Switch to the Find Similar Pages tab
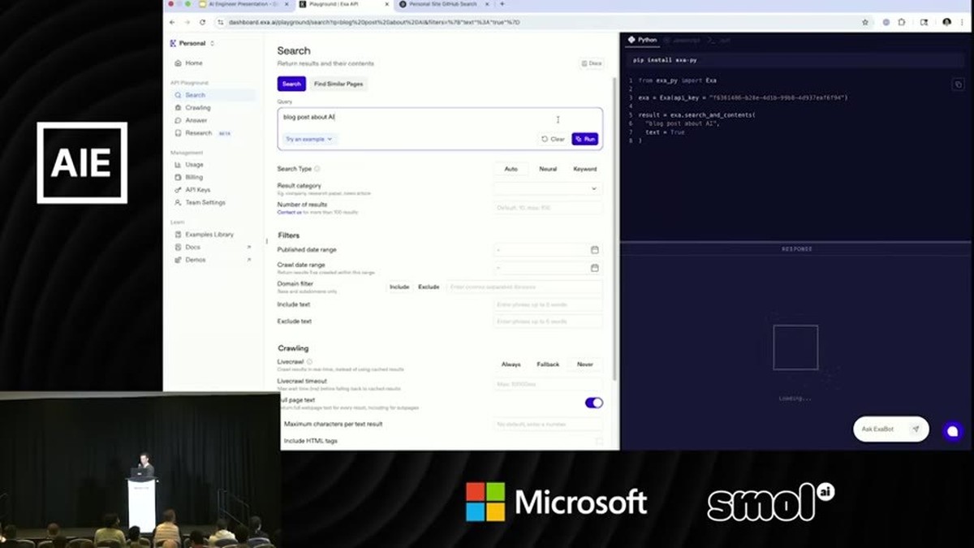Screen dimensions: 974x548 point(338,84)
